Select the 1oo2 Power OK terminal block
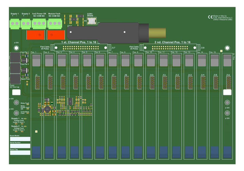 (x=39, y=23)
